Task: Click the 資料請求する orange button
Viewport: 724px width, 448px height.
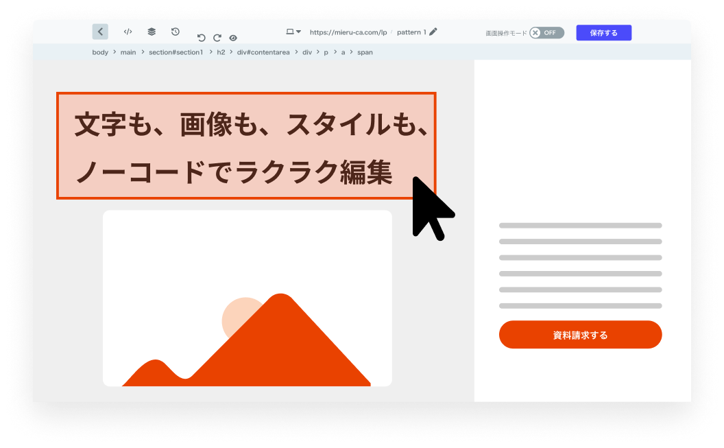Action: point(580,335)
